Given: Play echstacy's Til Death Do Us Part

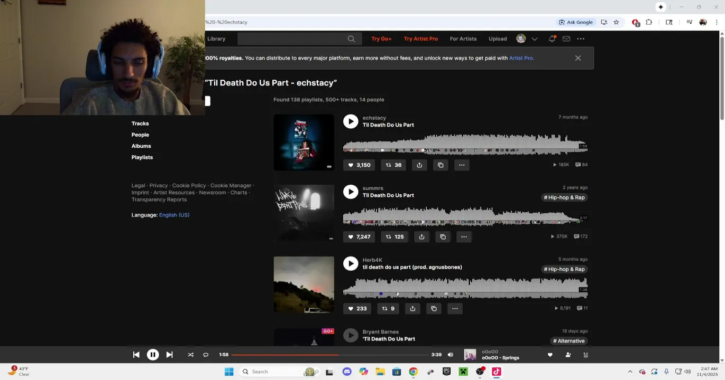Looking at the screenshot, I should 351,121.
